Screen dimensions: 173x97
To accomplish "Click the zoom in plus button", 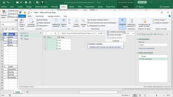I will tap(164, 95).
